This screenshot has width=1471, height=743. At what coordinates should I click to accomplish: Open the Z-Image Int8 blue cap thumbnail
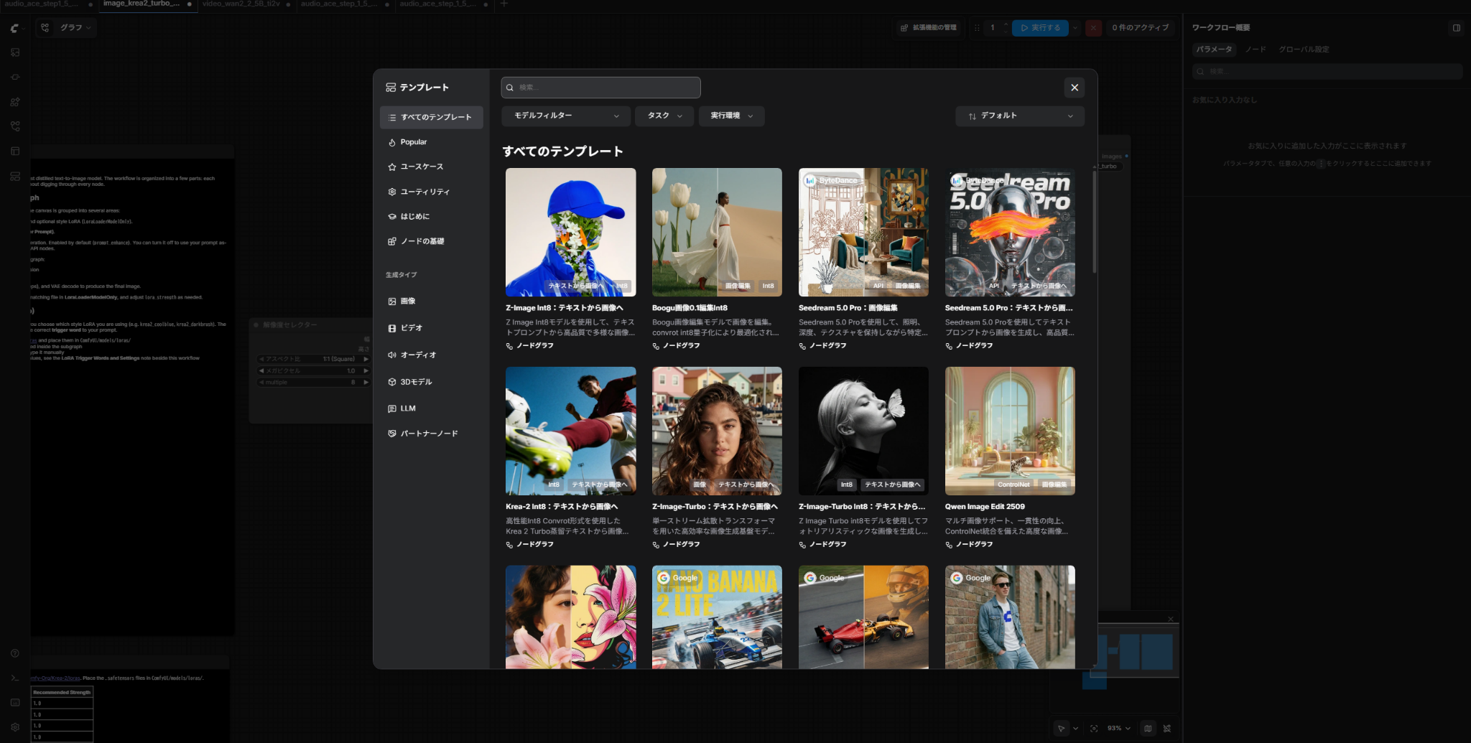(571, 233)
